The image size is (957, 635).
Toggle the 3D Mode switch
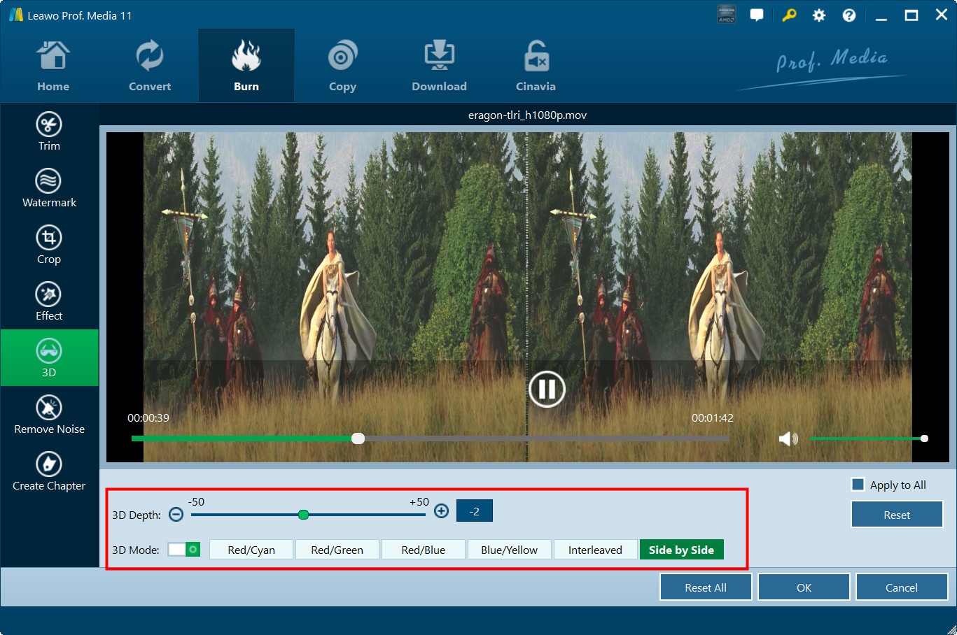184,550
